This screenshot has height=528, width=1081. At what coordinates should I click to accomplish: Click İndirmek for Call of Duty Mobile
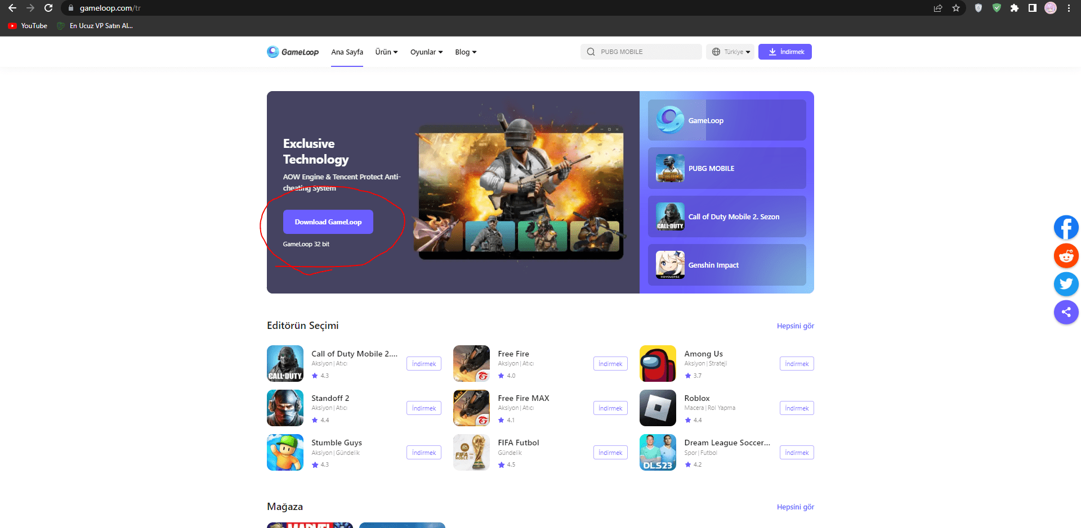pyautogui.click(x=424, y=364)
